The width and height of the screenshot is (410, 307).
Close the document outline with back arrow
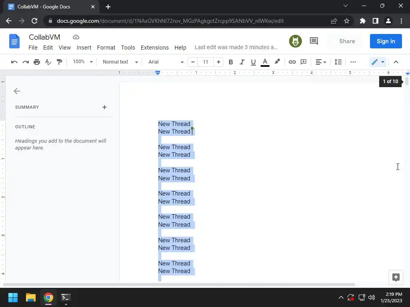[17, 91]
